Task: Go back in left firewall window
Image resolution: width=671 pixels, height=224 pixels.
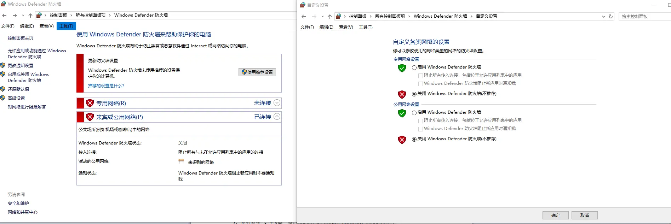Action: (x=4, y=15)
